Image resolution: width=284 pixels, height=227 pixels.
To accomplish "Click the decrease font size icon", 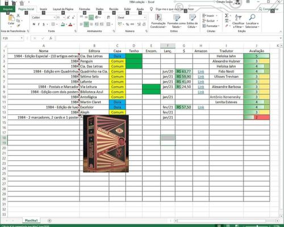I will click(x=73, y=18).
